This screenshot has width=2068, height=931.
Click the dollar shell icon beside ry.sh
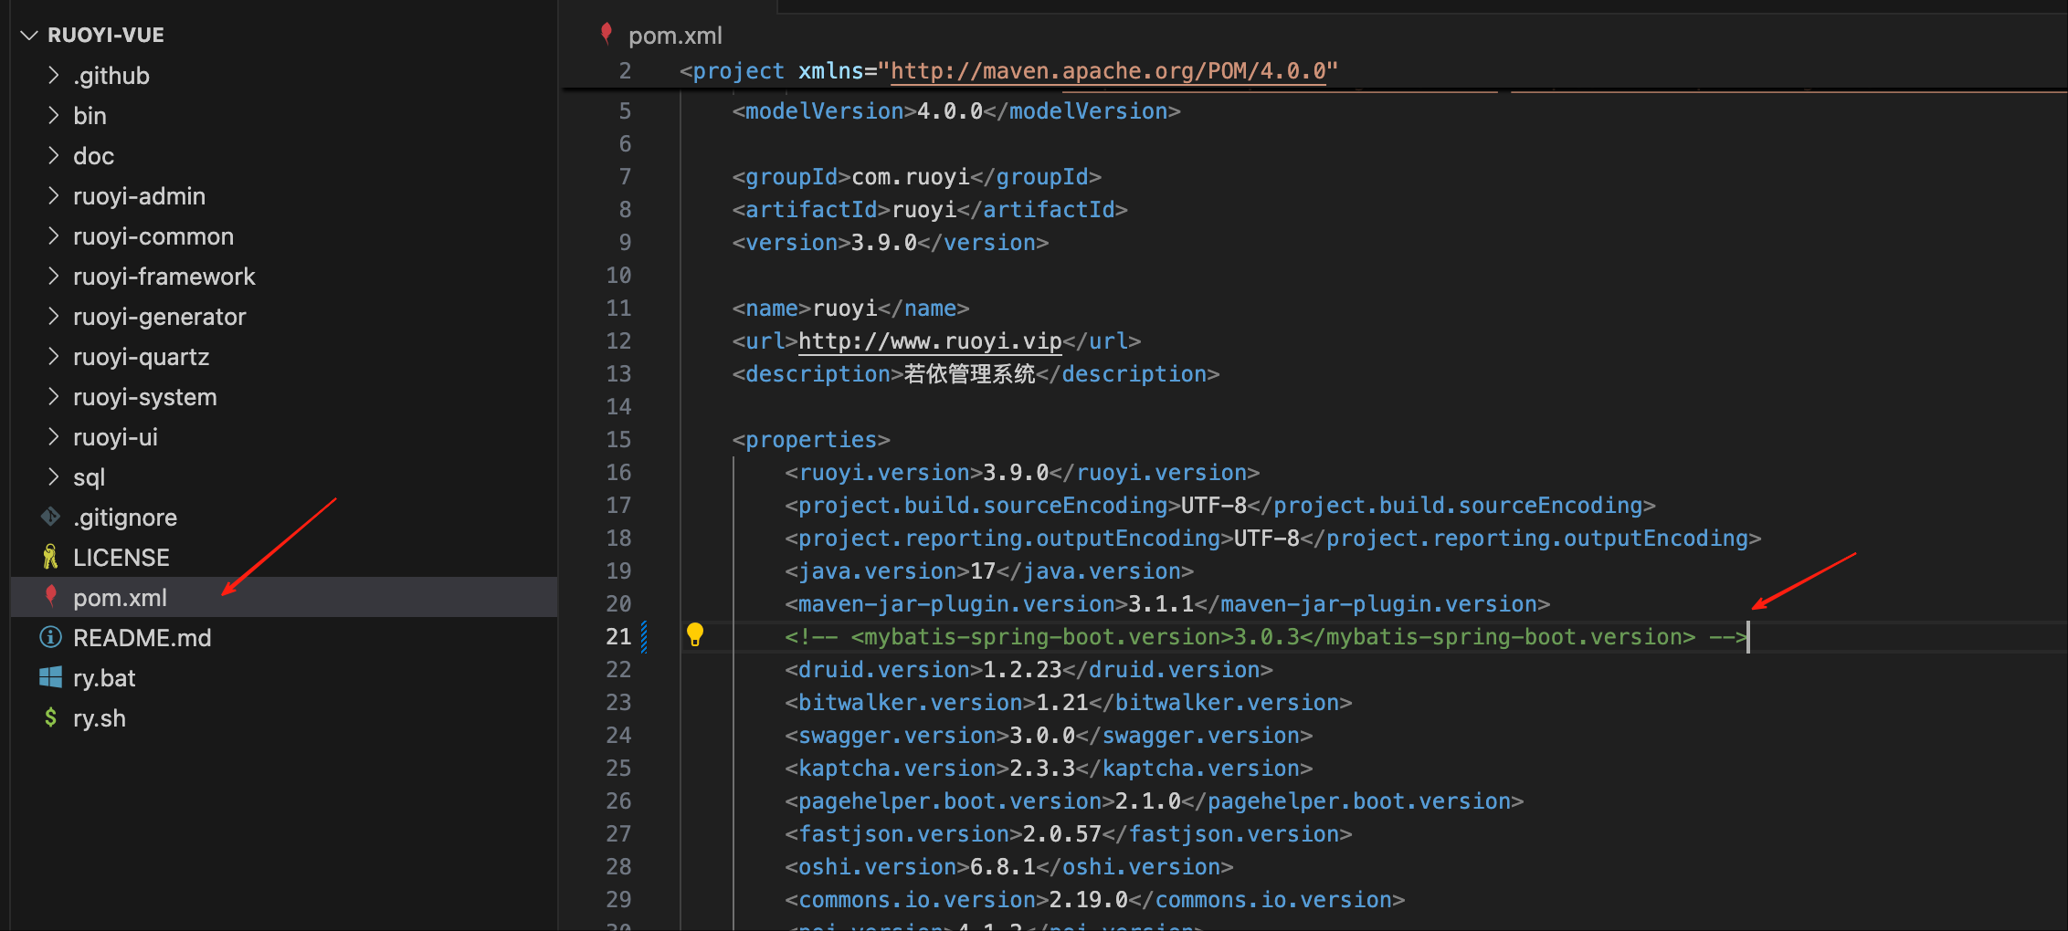click(x=50, y=718)
